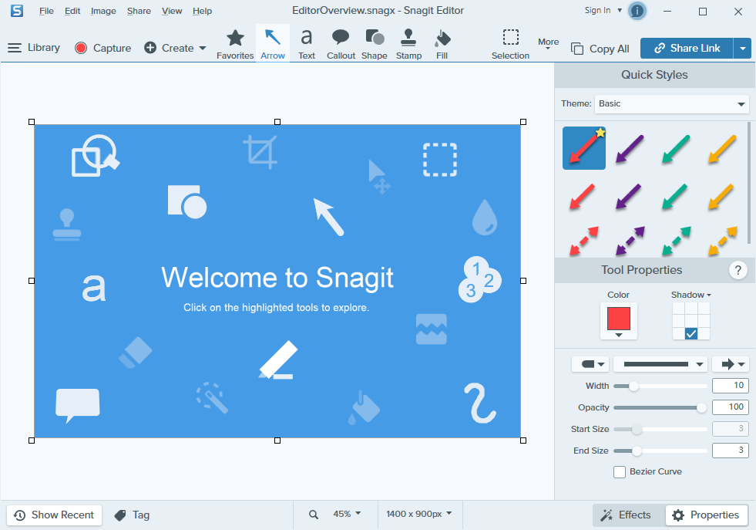Click the Show Recent button

(x=54, y=515)
